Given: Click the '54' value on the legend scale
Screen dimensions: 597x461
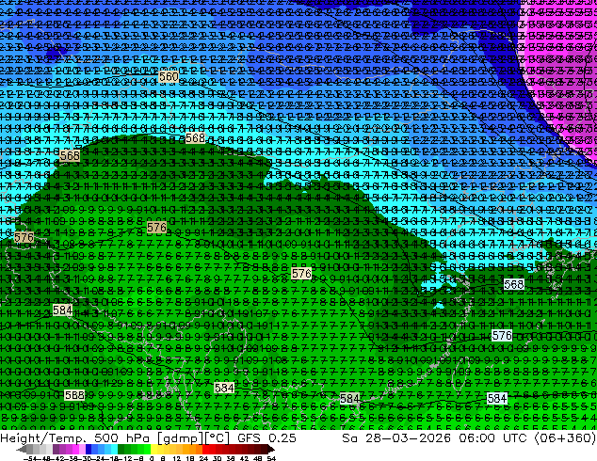Looking at the screenshot, I should [271, 459].
